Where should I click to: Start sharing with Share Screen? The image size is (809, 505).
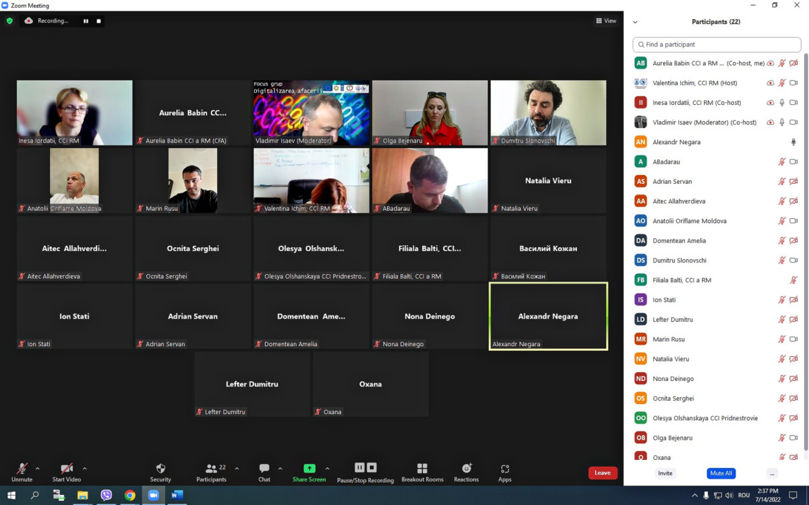[309, 471]
